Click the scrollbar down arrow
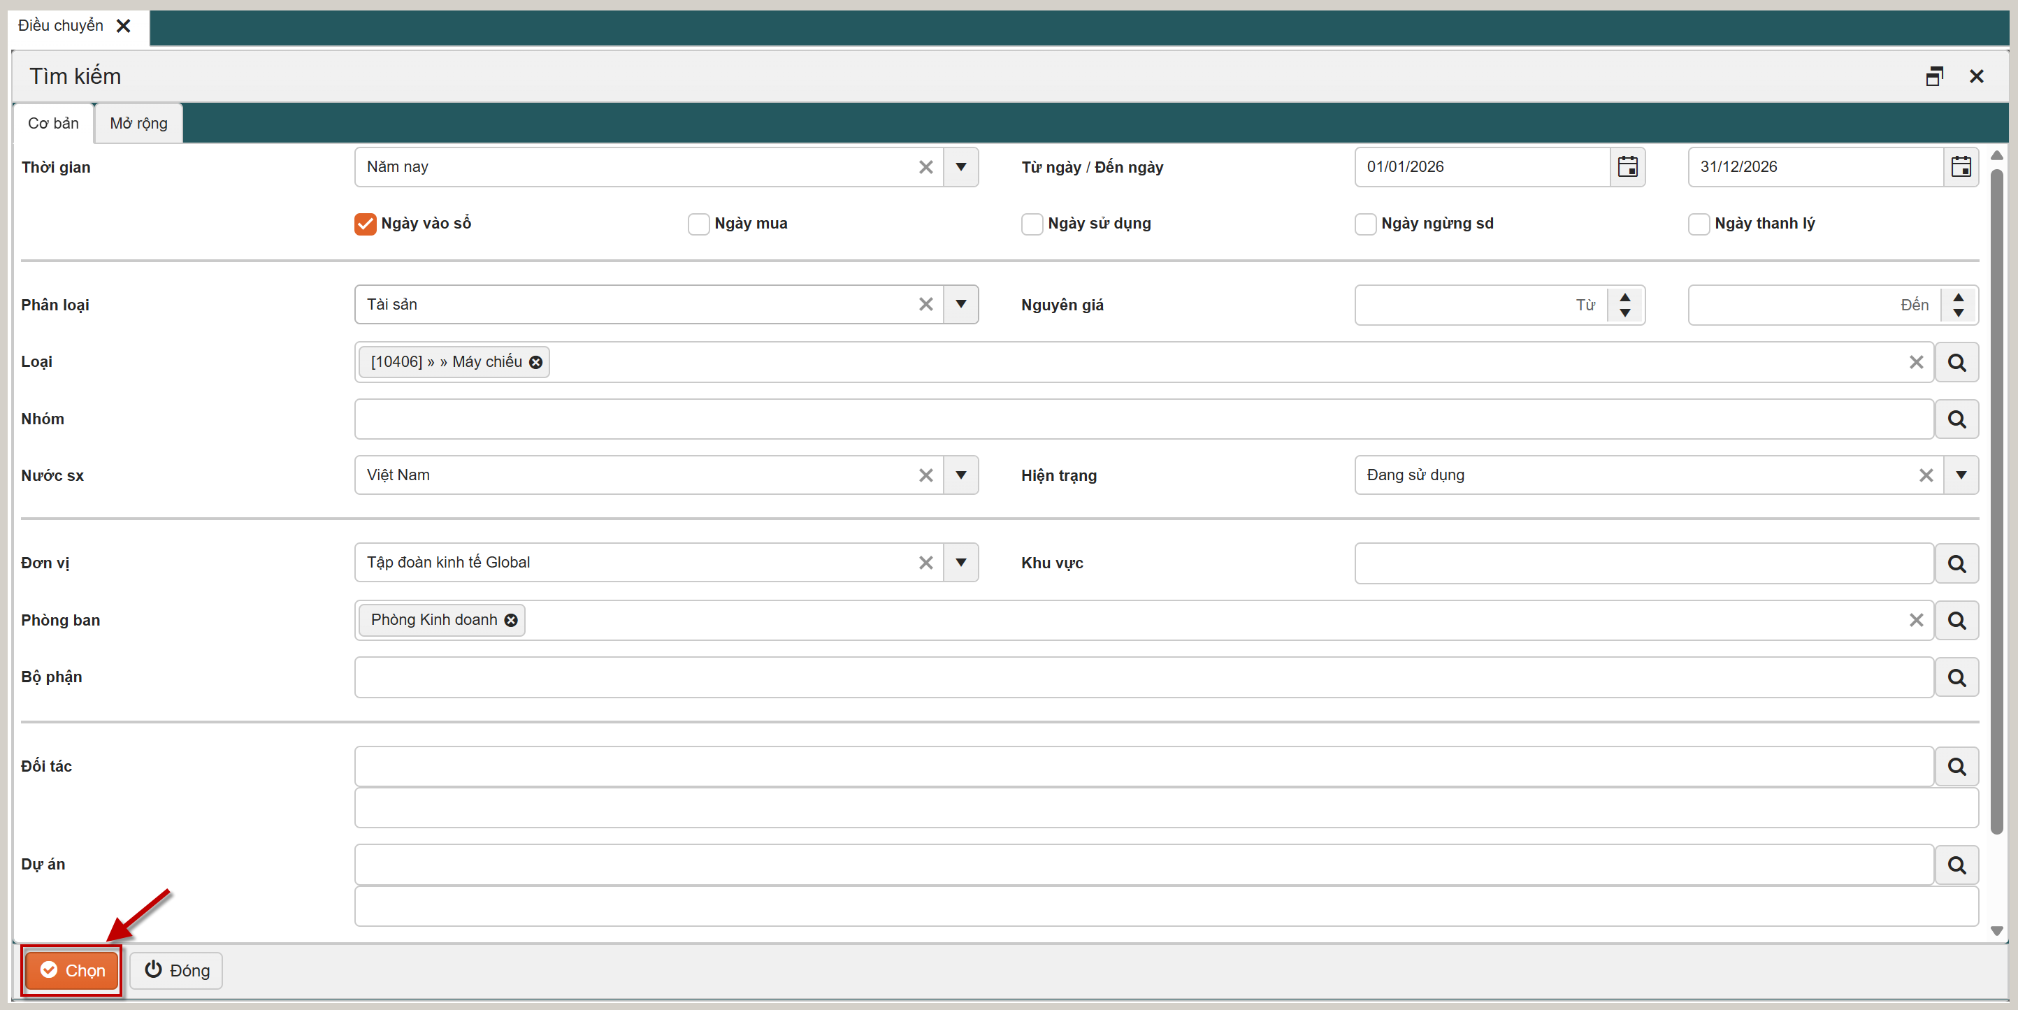The width and height of the screenshot is (2018, 1010). (1997, 931)
